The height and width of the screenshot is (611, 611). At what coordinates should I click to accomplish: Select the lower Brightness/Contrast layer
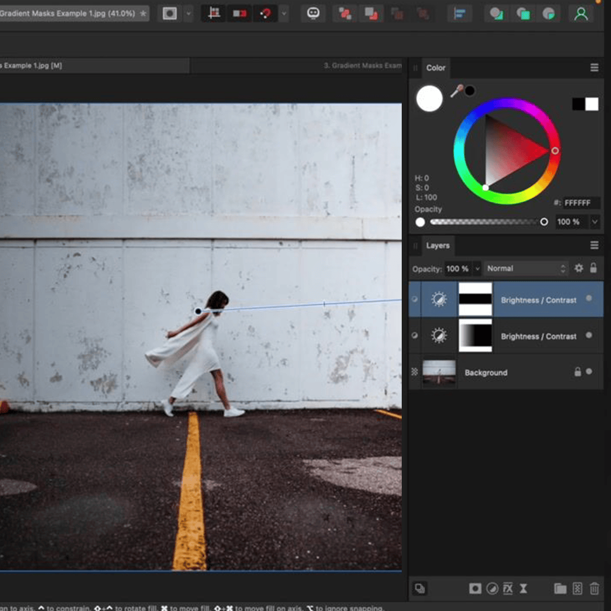coord(537,336)
